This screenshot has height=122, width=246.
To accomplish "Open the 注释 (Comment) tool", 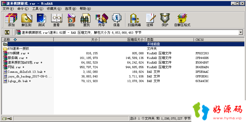I will click(151, 20).
